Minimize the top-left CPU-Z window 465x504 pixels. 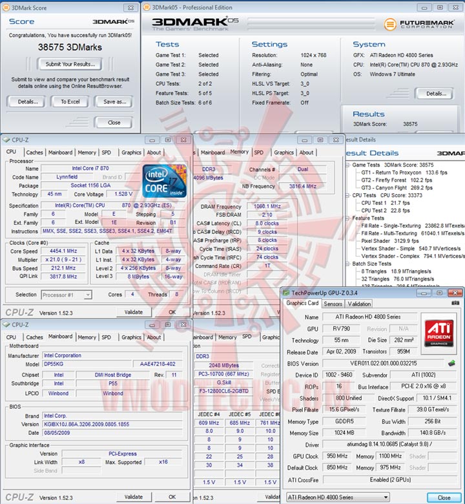pos(152,140)
